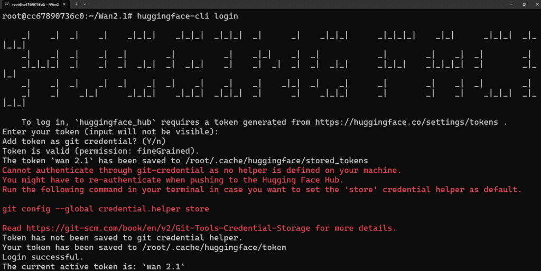The height and width of the screenshot is (271, 541).
Task: Minimize the terminal window
Action: tap(511, 4)
